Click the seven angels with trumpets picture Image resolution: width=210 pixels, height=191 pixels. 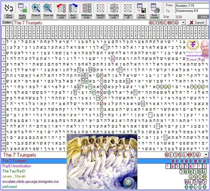[102, 162]
